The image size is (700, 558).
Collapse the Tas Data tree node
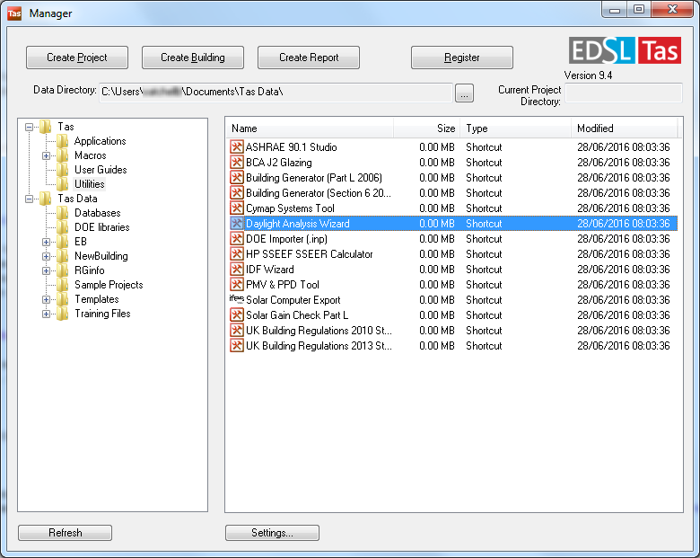click(29, 199)
